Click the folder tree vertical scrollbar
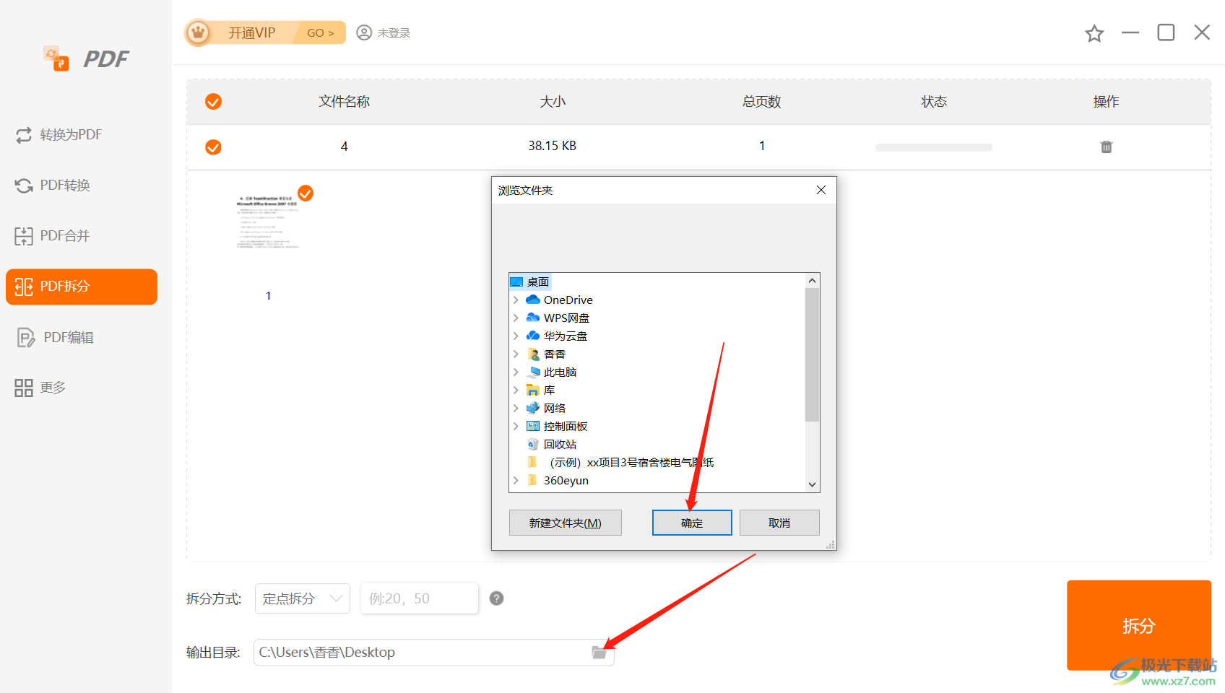1225x693 pixels. pyautogui.click(x=813, y=354)
